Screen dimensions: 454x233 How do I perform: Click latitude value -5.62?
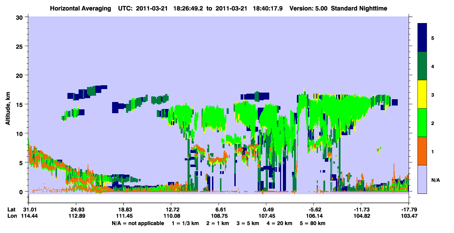pyautogui.click(x=314, y=210)
